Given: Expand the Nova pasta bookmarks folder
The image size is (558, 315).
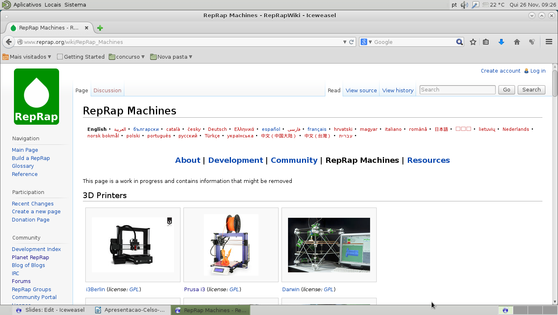Looking at the screenshot, I should coord(171,57).
